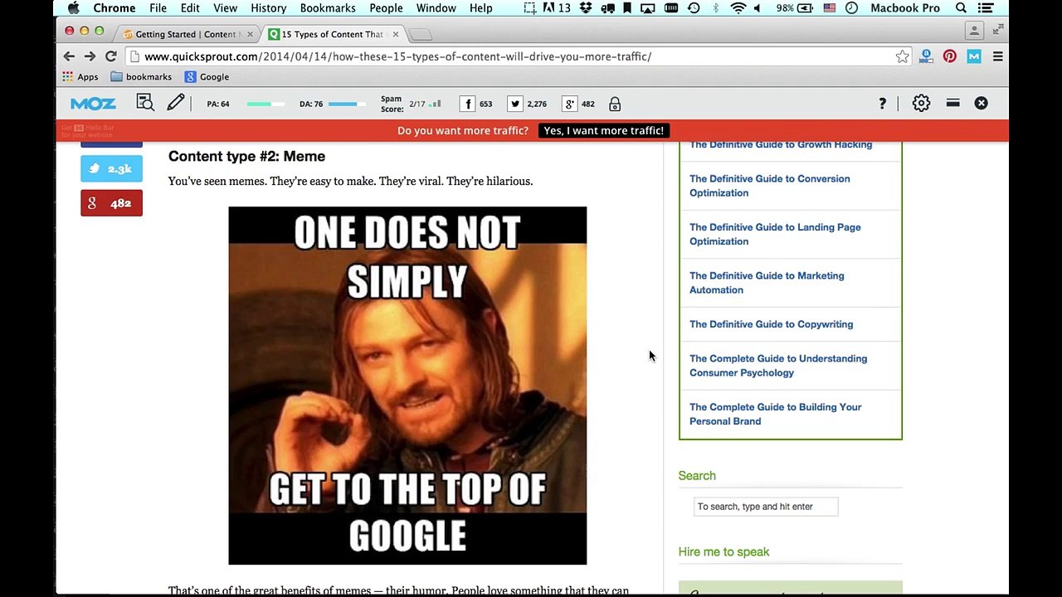This screenshot has width=1062, height=597.
Task: Open the Bookmarks menu
Action: [x=327, y=8]
